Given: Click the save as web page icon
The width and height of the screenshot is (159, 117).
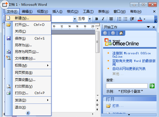Looking at the screenshot, I should point(9,52).
